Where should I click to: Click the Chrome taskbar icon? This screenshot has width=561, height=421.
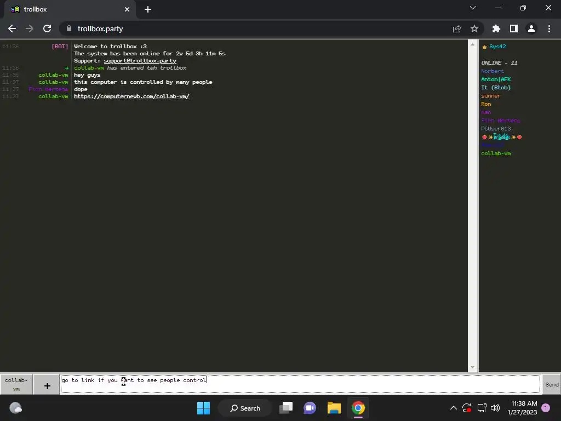[x=358, y=408]
